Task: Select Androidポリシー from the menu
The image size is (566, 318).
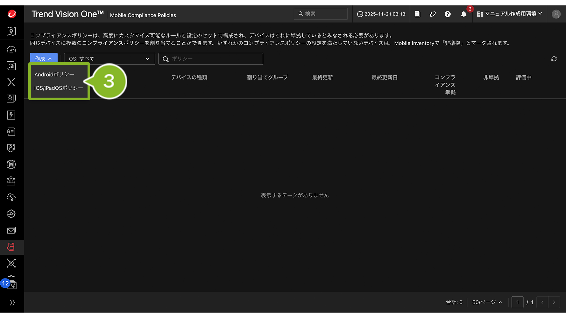Action: point(54,74)
